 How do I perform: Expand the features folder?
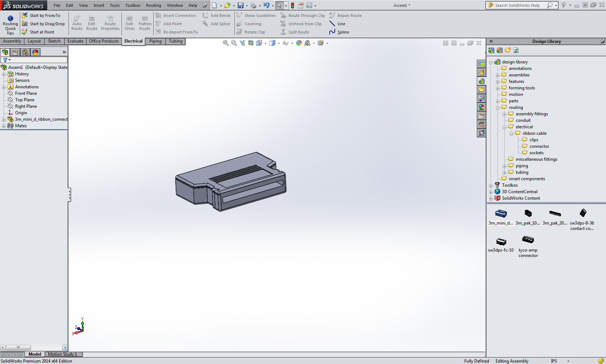coord(497,82)
